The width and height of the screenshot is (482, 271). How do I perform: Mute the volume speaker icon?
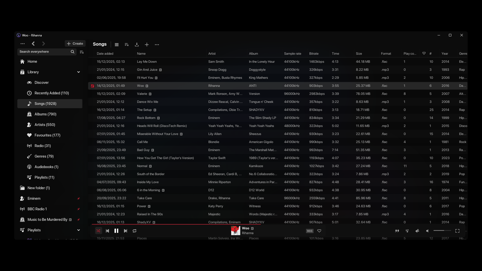tap(427, 231)
